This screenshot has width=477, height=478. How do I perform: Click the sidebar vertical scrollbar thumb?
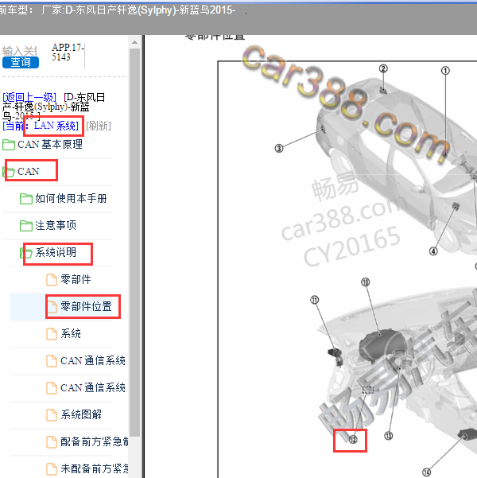(134, 243)
